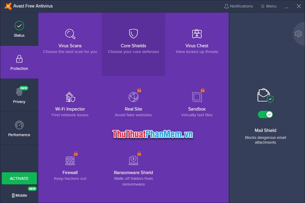Click the Real Site globe icon
The height and width of the screenshot is (203, 305).
pos(133,97)
